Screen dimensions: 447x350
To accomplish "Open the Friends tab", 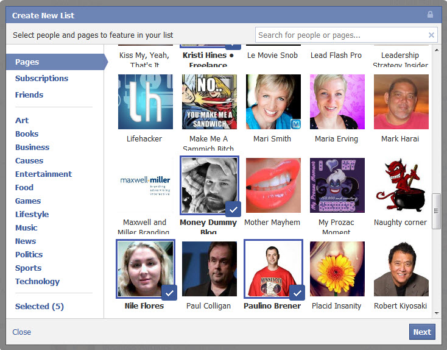I will 29,95.
